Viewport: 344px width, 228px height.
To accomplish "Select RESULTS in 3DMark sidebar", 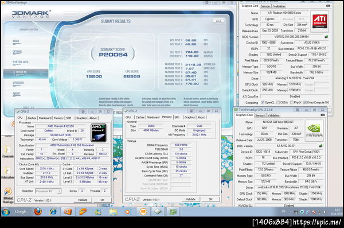I will click(26, 74).
